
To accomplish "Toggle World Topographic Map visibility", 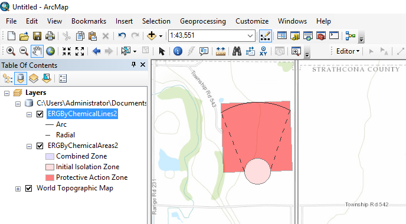I will point(28,188).
